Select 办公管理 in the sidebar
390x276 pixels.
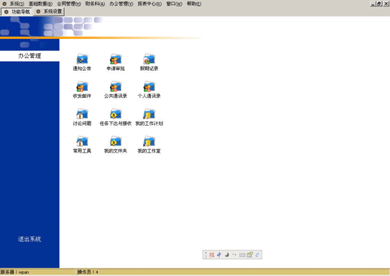[x=30, y=56]
